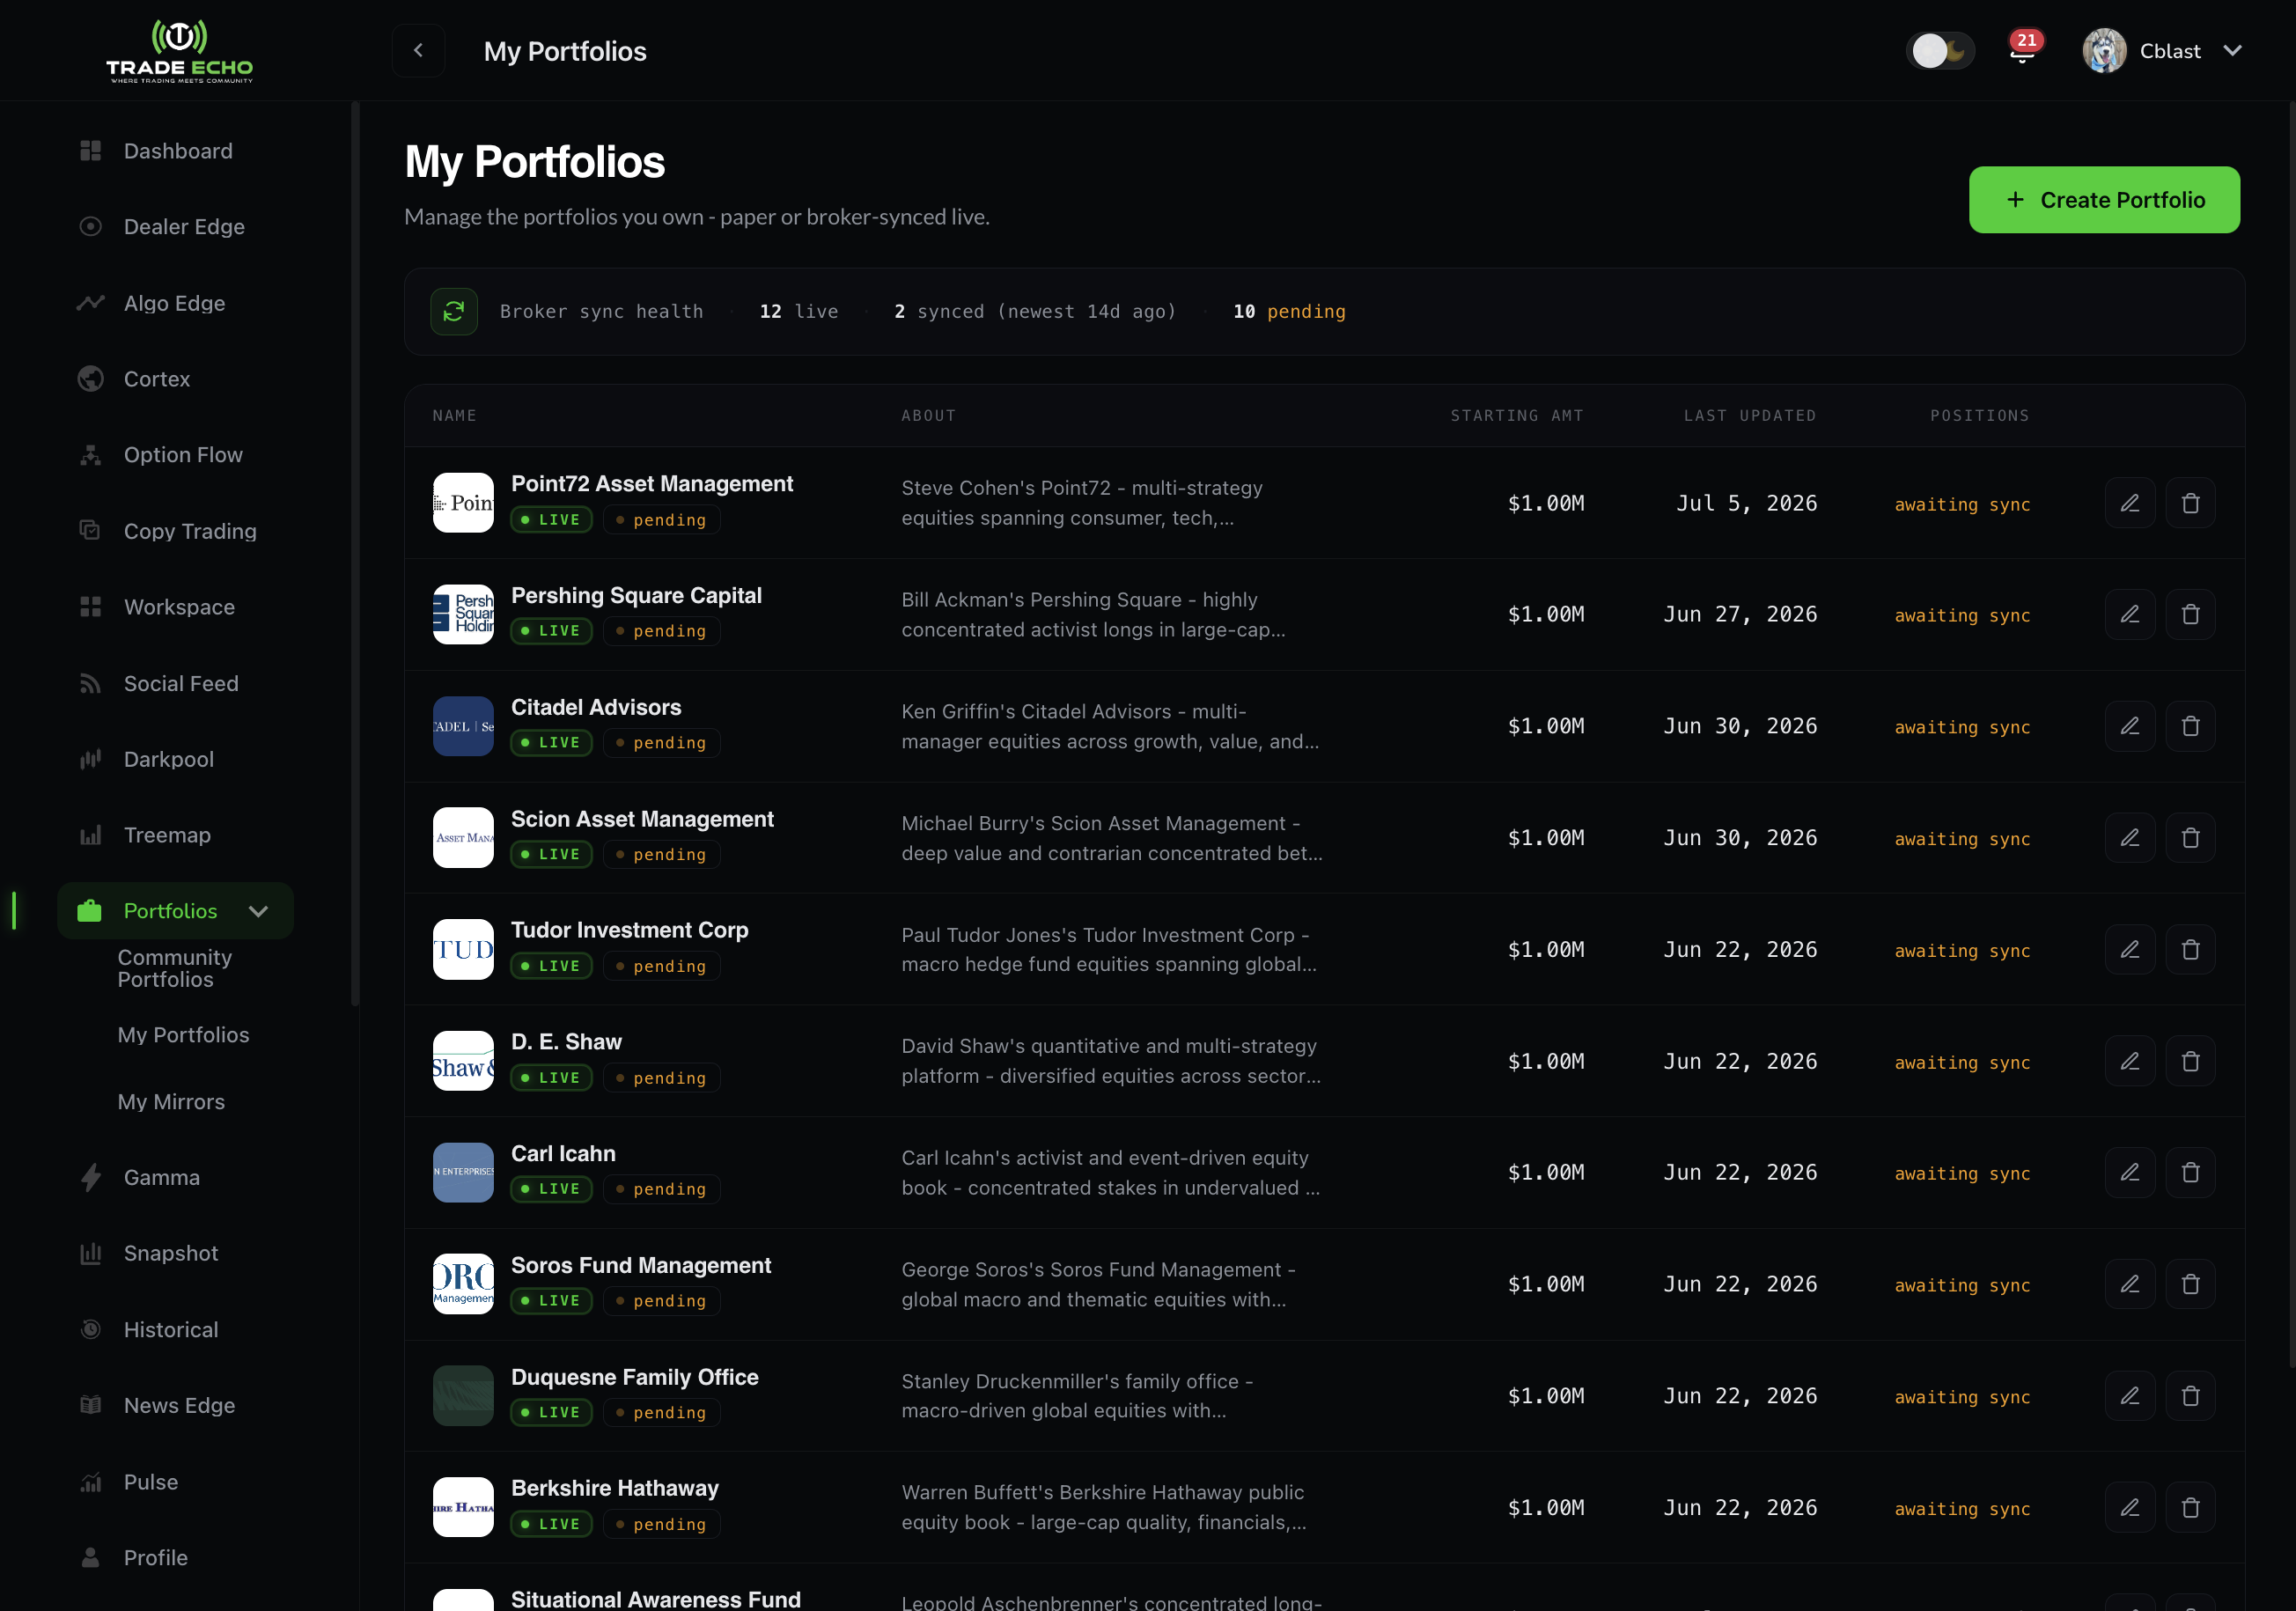
Task: Delete the Citadel Advisors portfolio via trash icon
Action: 2190,726
